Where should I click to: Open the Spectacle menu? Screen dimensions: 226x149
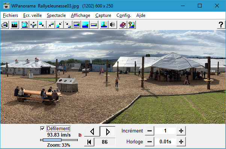point(56,15)
